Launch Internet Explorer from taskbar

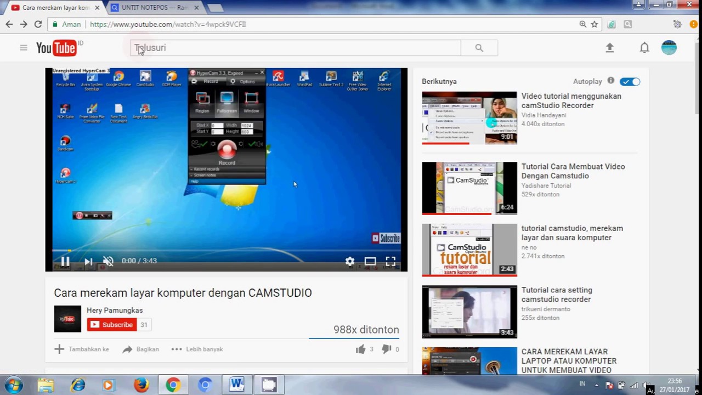(x=78, y=385)
